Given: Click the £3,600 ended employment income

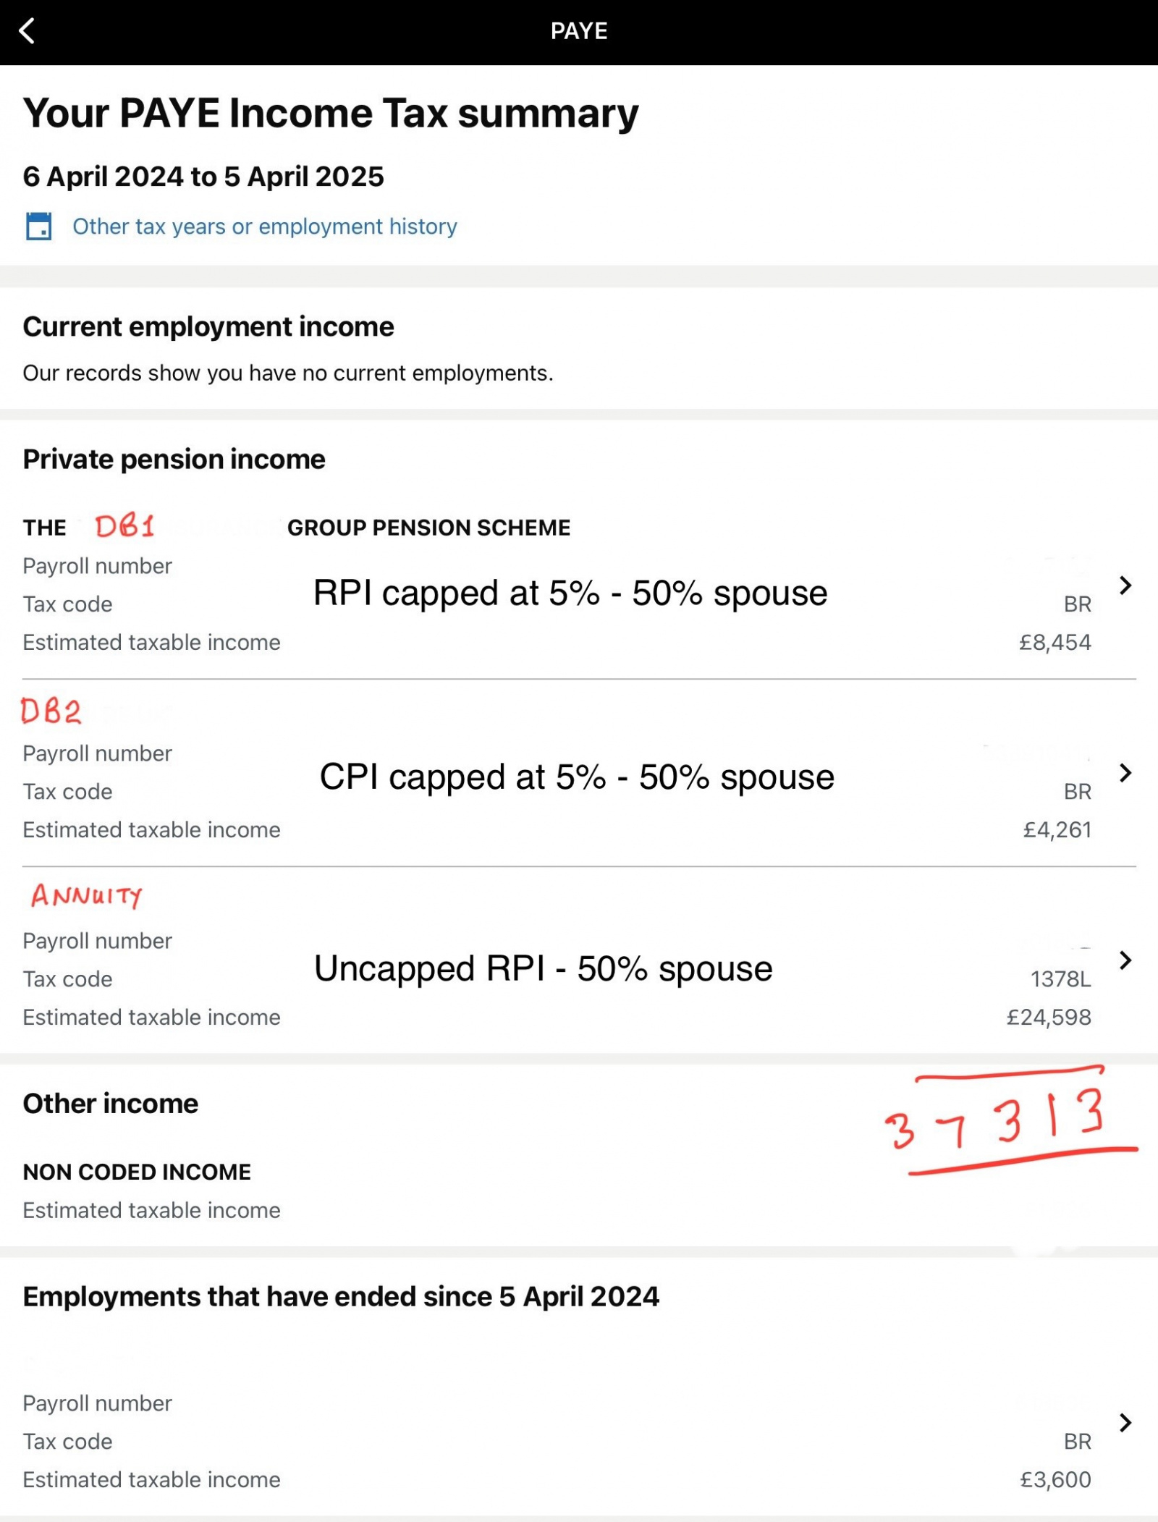Looking at the screenshot, I should tap(1055, 1479).
